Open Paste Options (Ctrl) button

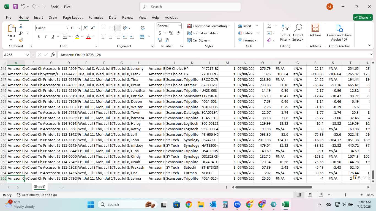coord(361,177)
